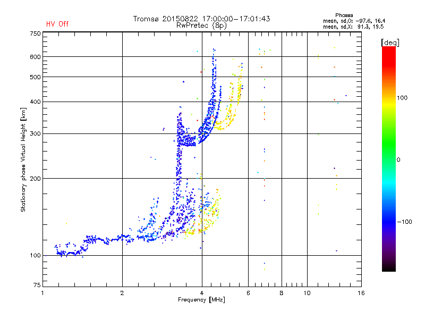Click the RwPretec (8p) subtitle
The width and height of the screenshot is (425, 319).
point(201,26)
